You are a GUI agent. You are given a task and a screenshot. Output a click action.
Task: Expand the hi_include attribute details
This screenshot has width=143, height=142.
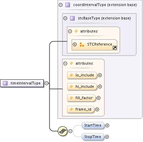[x=100, y=86]
